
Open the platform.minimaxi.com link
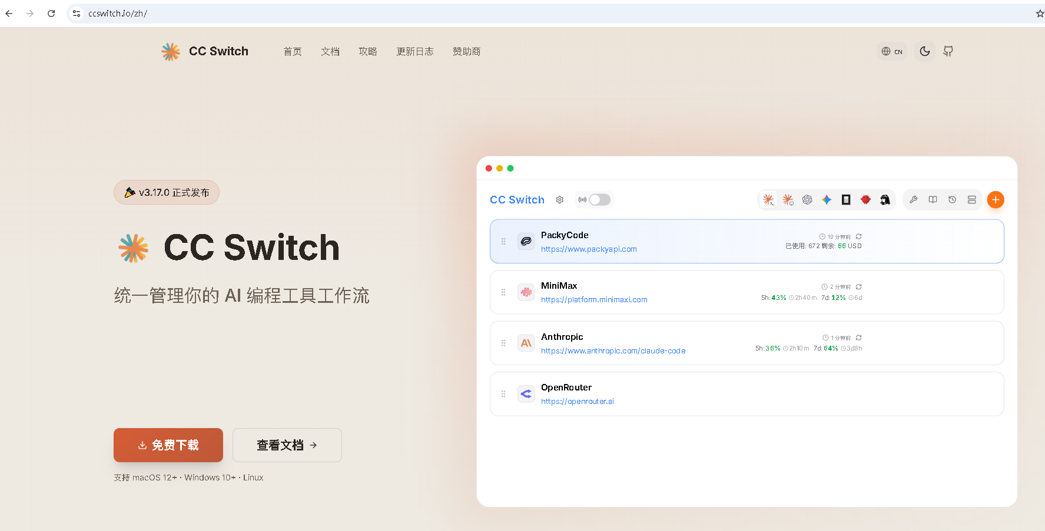point(594,300)
